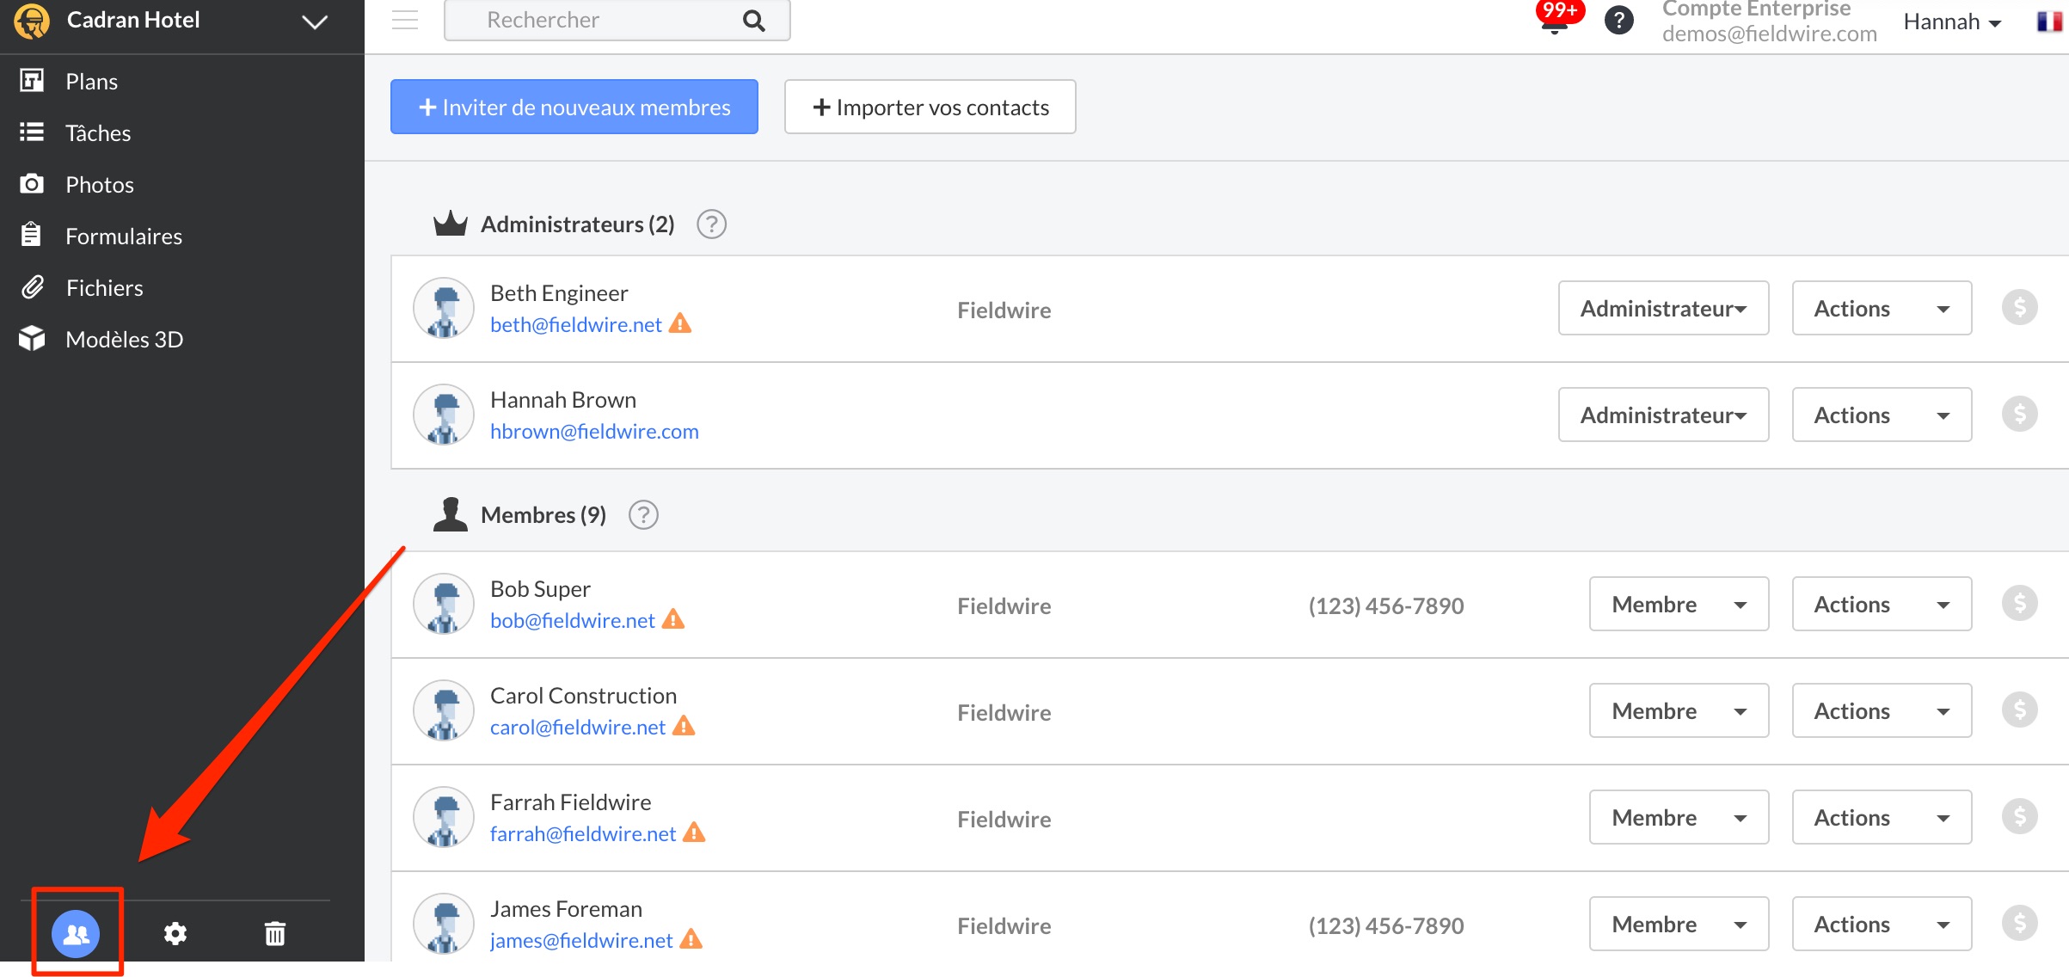The height and width of the screenshot is (977, 2069).
Task: Click dollar icon in Farrah Fieldwire row
Action: click(2020, 816)
